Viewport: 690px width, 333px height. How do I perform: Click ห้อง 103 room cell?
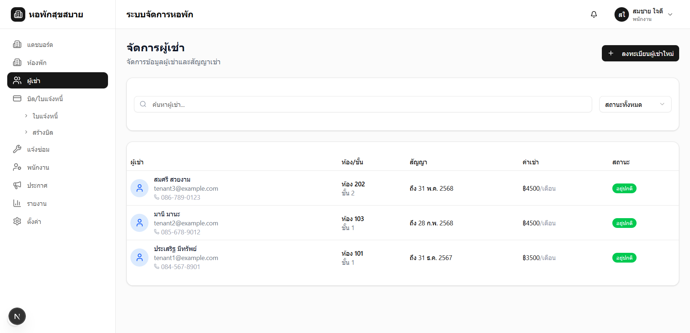pos(353,219)
